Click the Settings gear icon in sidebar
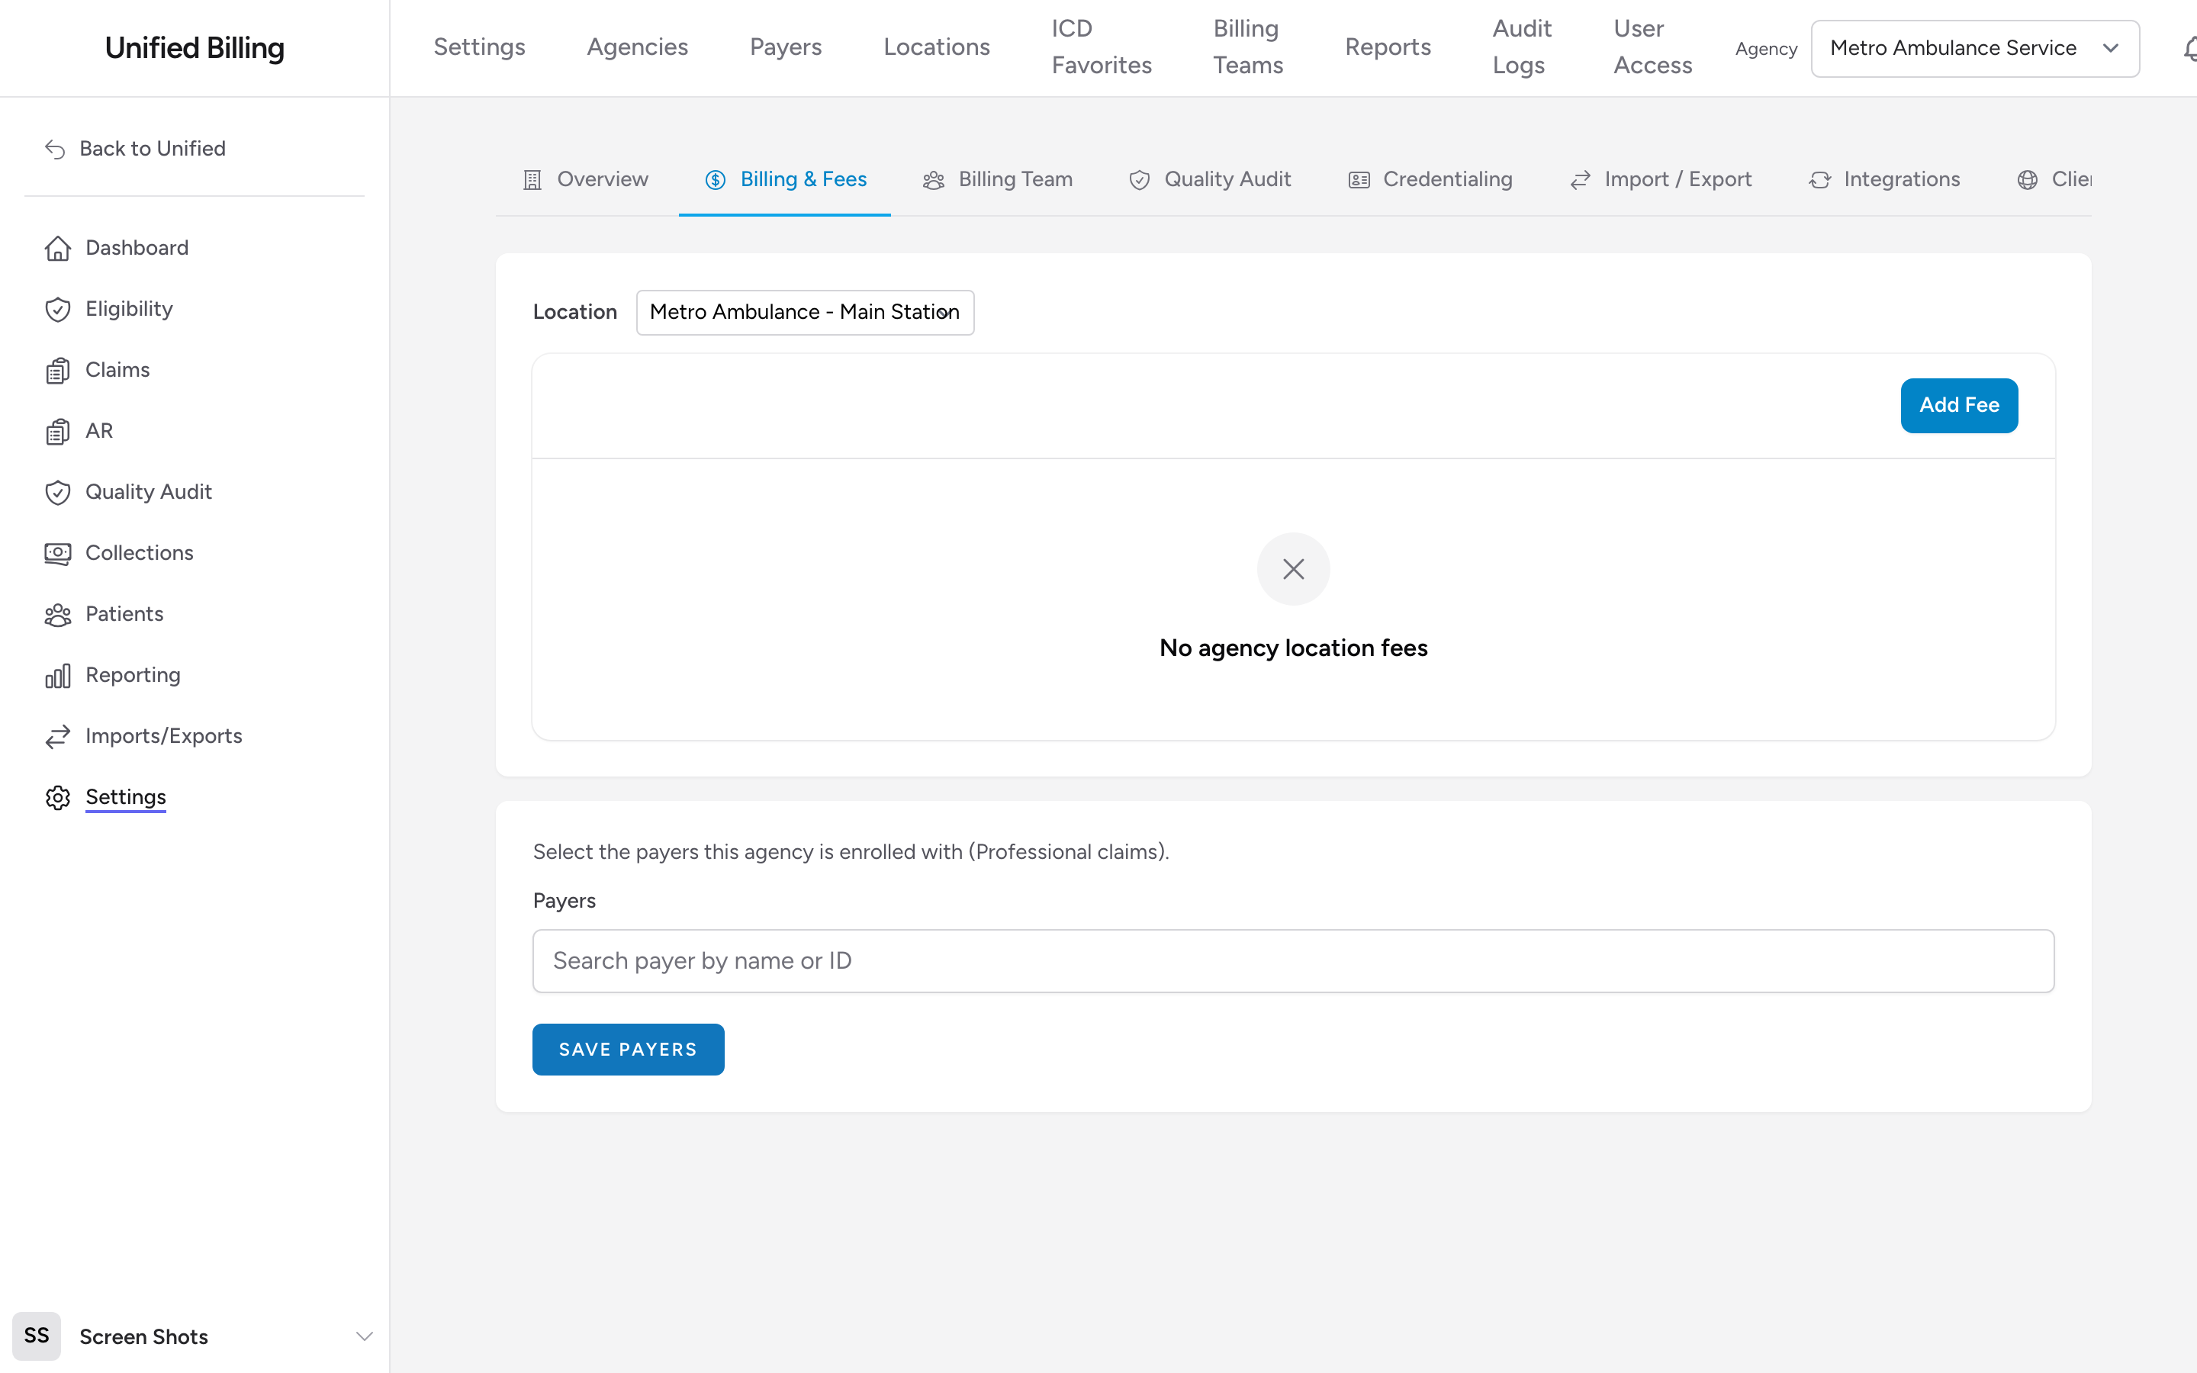Screen dimensions: 2197x1373 click(58, 797)
